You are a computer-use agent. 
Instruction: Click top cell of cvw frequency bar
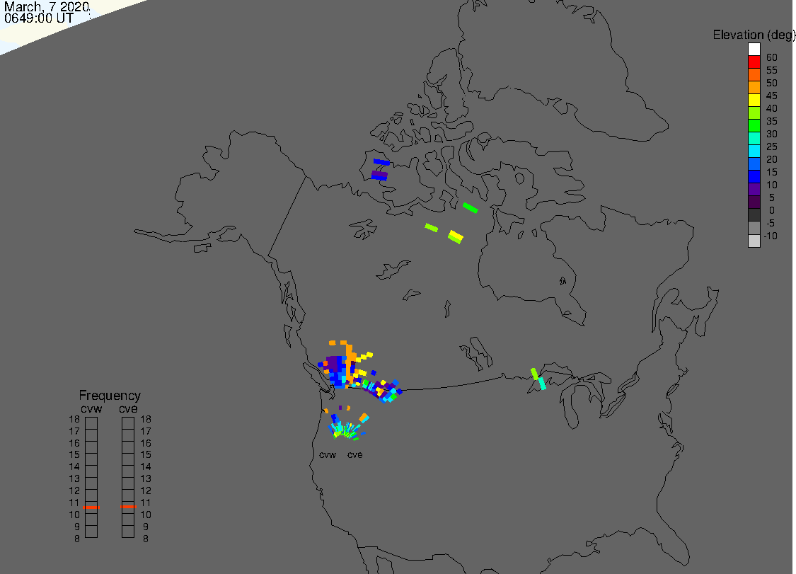[91, 423]
